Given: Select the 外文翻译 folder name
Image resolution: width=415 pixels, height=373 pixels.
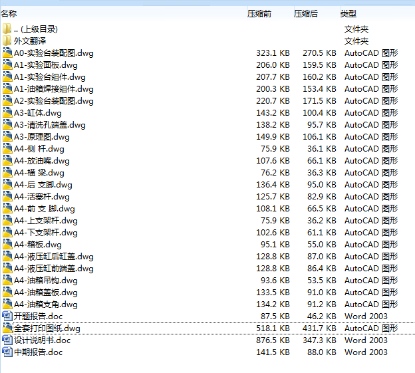Looking at the screenshot, I should [30, 41].
